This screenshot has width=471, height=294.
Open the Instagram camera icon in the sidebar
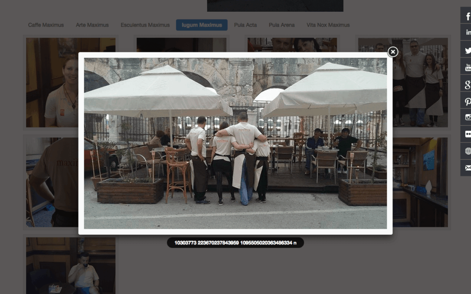pyautogui.click(x=466, y=117)
